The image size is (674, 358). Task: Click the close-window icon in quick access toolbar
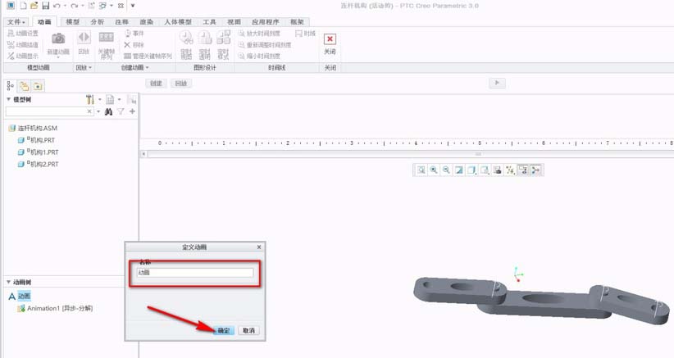coord(121,6)
